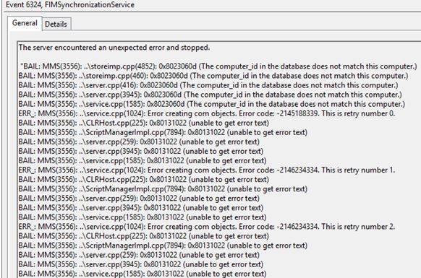Screen dimensions: 421x278
Task: Click the storeimp.cpp(460) BAIL line
Action: coord(213,76)
